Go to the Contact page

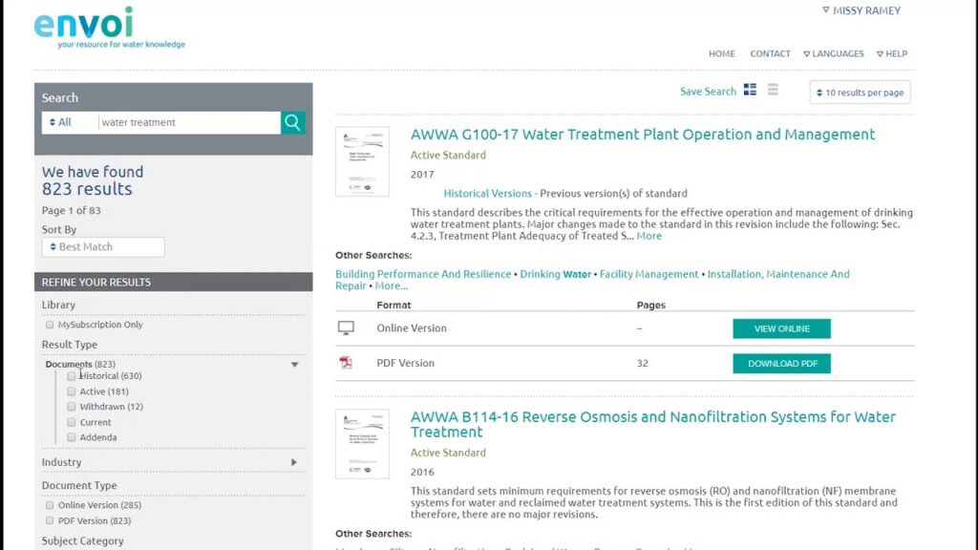(770, 54)
